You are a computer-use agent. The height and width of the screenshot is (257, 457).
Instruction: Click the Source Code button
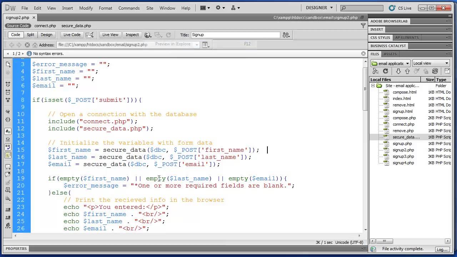coord(17,26)
